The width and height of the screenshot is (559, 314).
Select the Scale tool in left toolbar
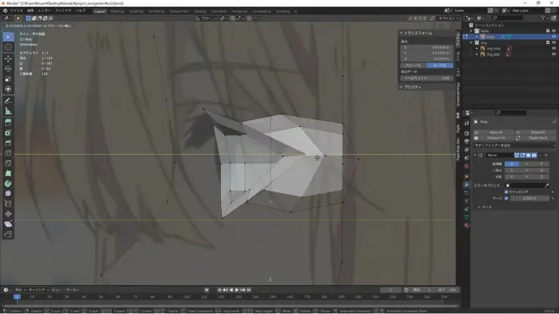(8, 79)
